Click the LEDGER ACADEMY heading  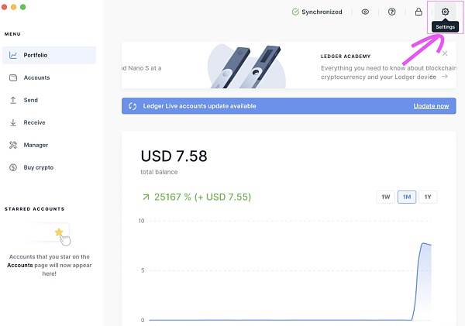point(346,57)
